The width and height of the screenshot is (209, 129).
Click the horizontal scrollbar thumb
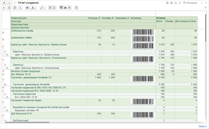[27, 122]
